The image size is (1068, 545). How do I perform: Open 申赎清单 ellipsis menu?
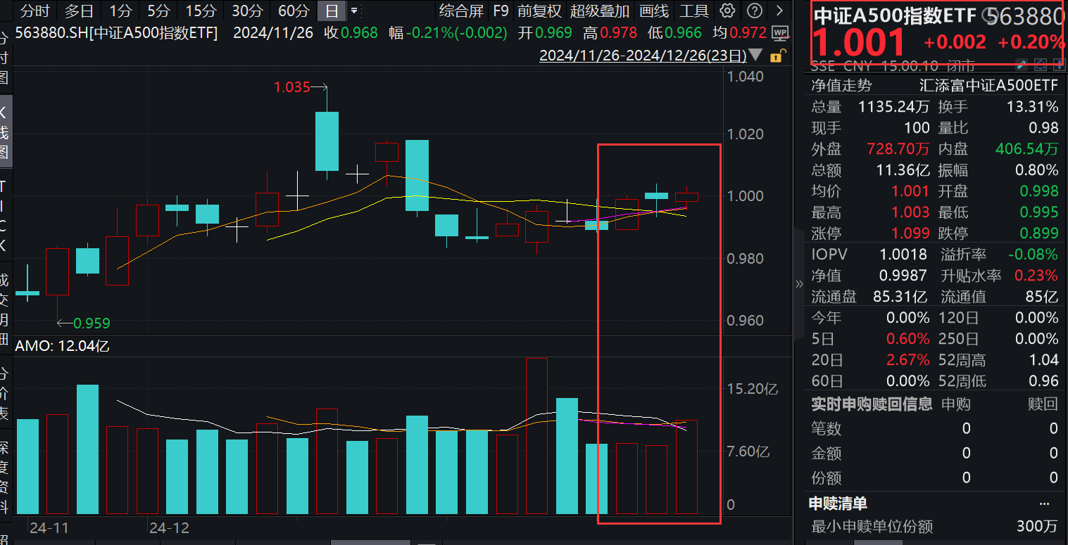(1044, 503)
